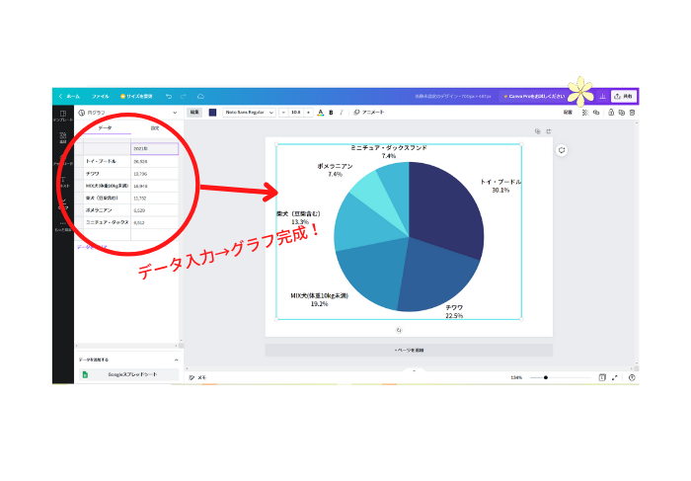Connect Google スプレッドシート data source
The width and height of the screenshot is (691, 481).
pos(128,374)
